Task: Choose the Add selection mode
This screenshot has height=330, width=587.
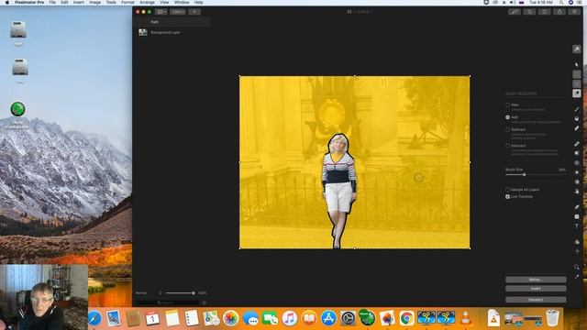Action: [507, 117]
